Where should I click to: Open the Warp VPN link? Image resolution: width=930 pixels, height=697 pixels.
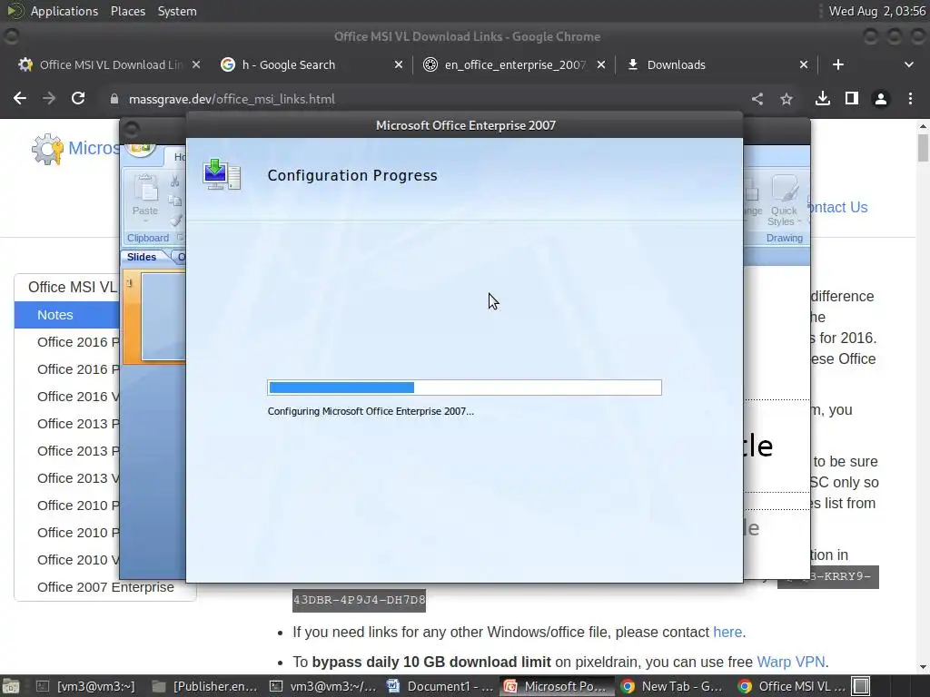point(791,662)
